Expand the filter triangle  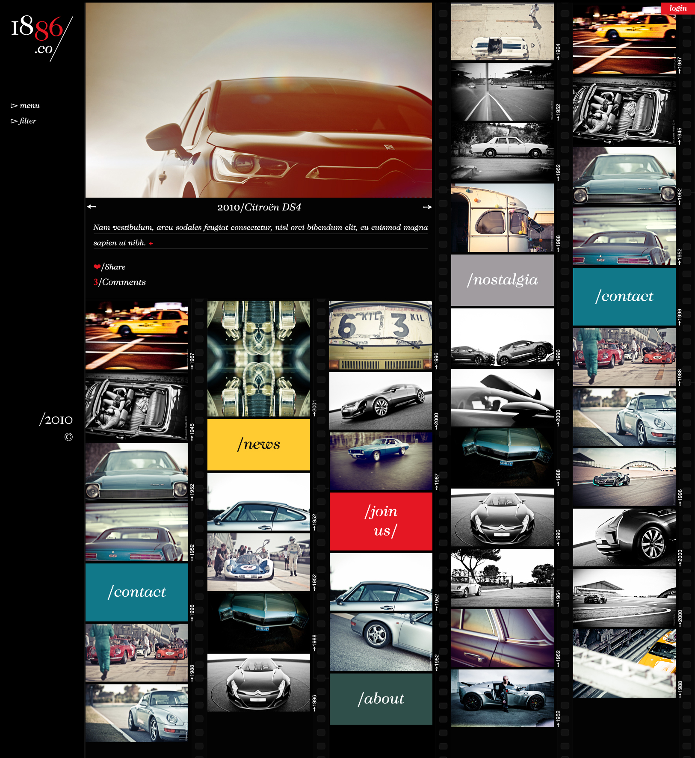click(14, 121)
